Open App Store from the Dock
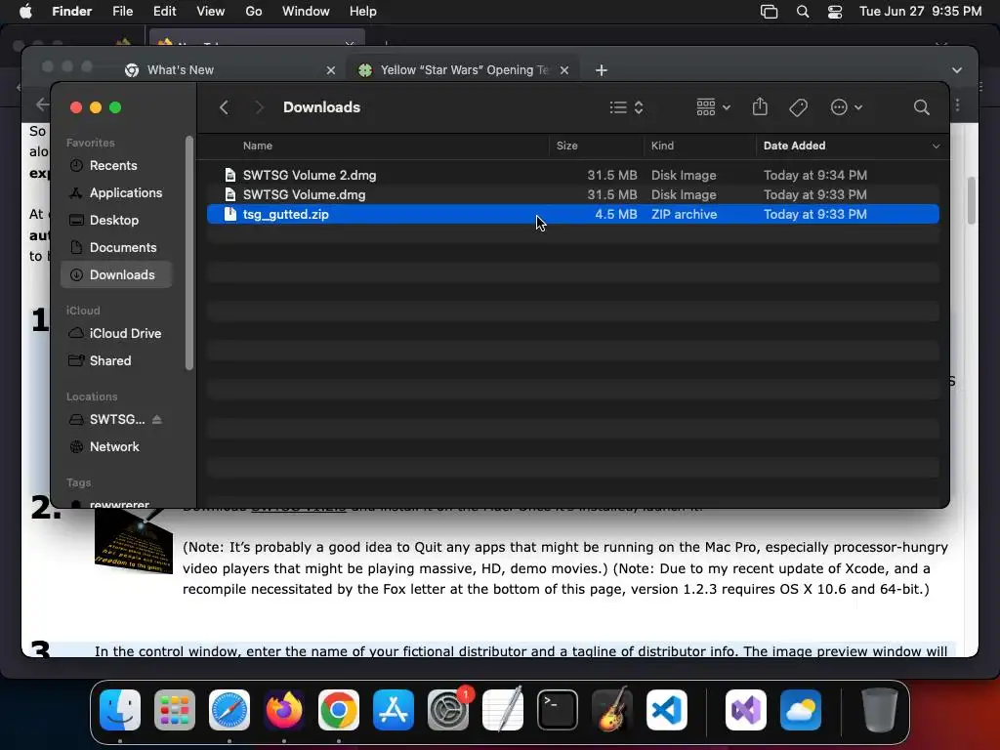Screen dimensions: 1000x750 point(394,709)
